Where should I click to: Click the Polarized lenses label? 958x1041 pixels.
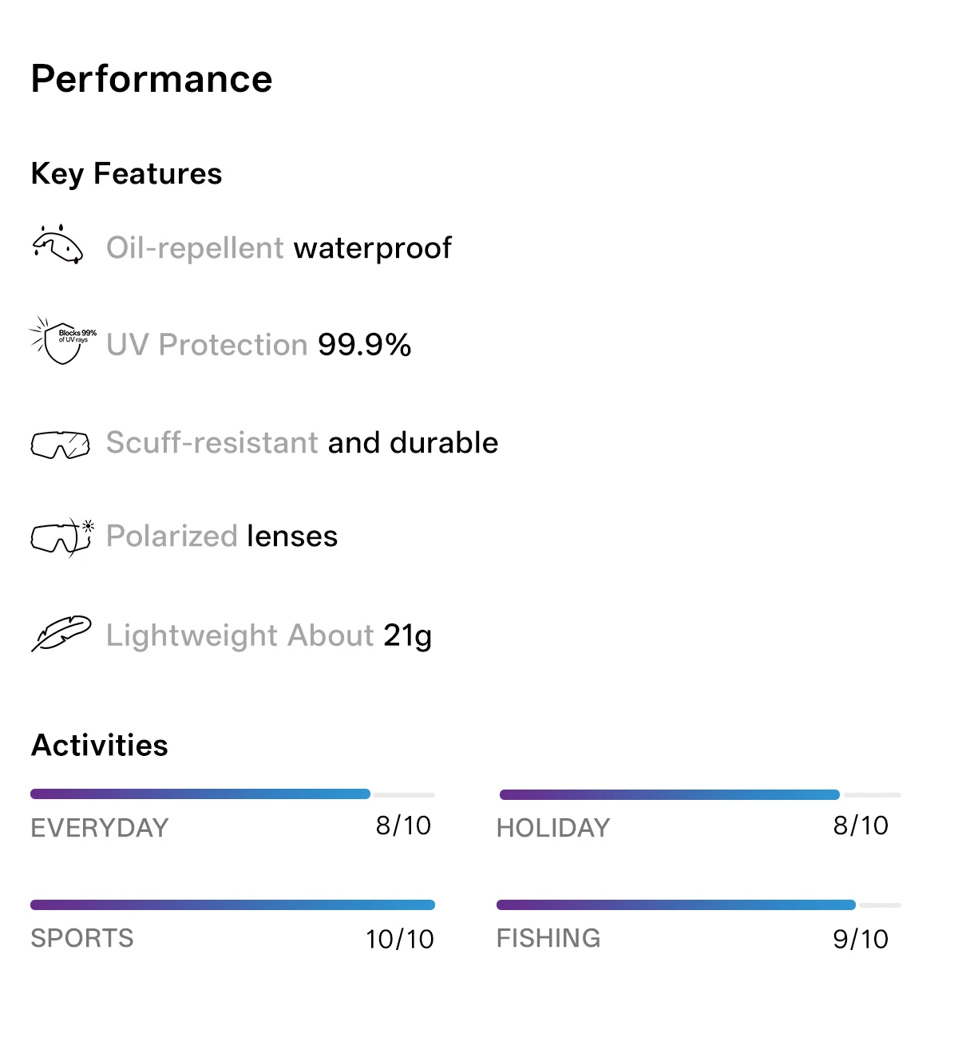pos(222,536)
